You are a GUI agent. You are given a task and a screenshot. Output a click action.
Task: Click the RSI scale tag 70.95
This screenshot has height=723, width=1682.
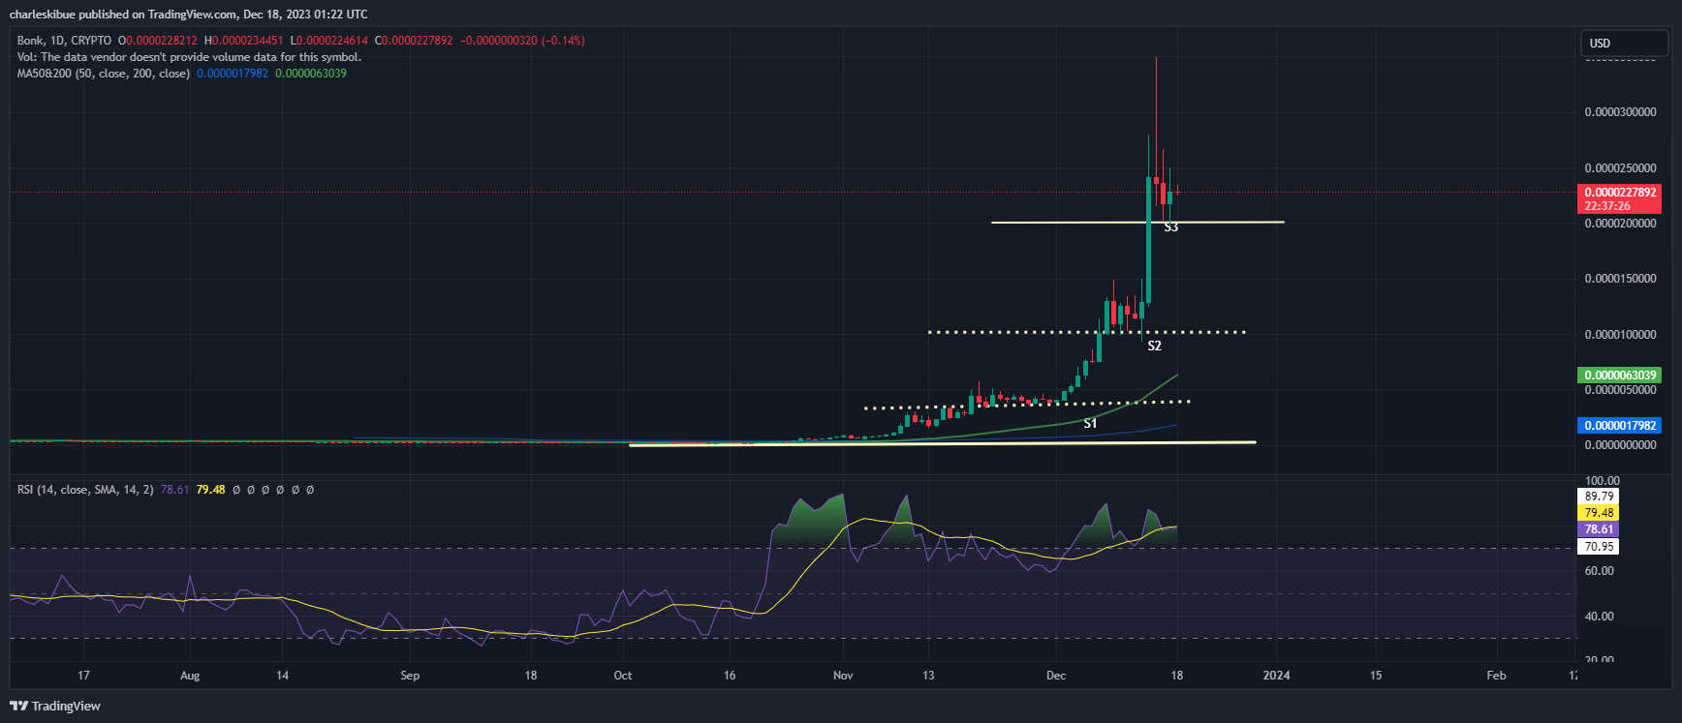click(x=1599, y=547)
